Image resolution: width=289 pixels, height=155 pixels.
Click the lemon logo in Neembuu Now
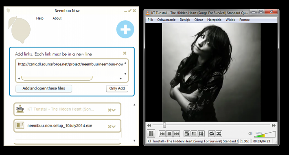(x=19, y=30)
